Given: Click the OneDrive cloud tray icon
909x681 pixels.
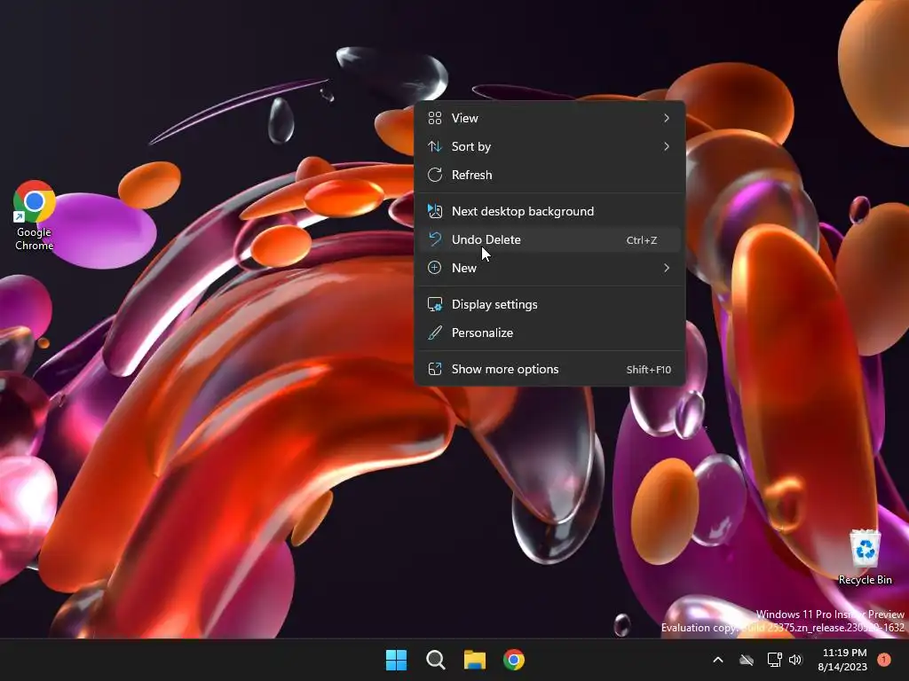Looking at the screenshot, I should [747, 660].
